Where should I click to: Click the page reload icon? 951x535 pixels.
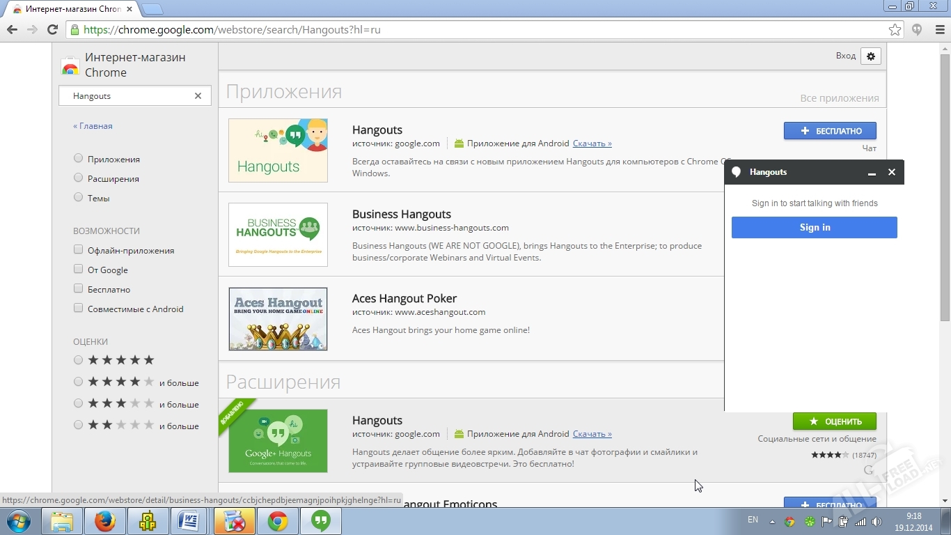[x=52, y=30]
